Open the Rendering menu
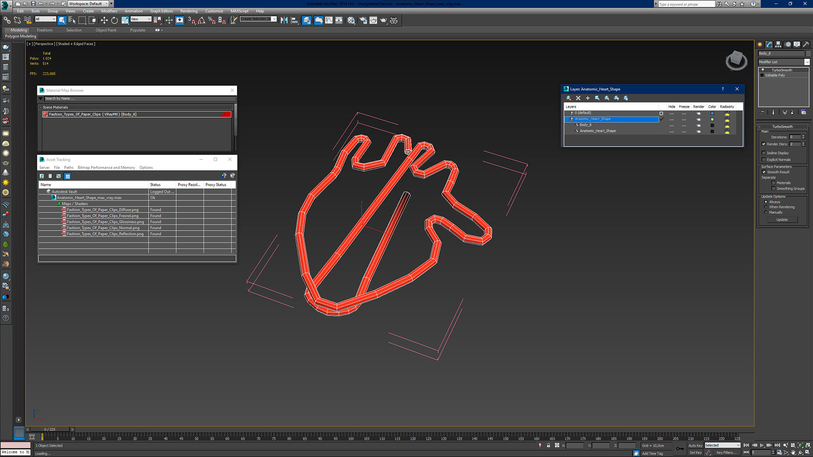This screenshot has width=813, height=457. [188, 11]
